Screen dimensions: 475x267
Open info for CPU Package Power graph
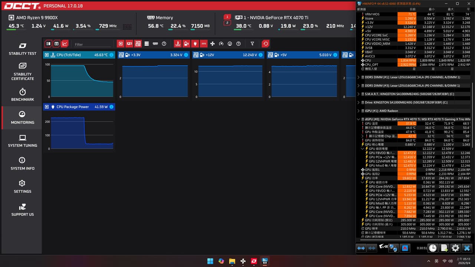[x=112, y=107]
